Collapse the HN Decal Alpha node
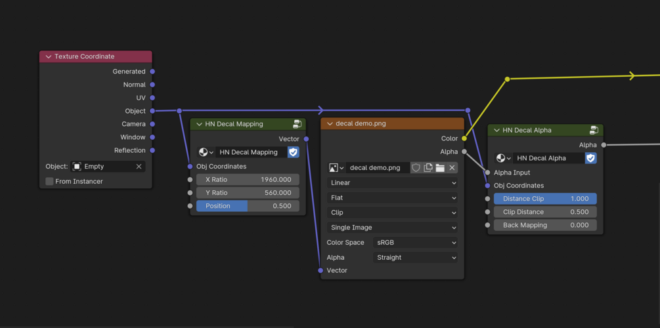This screenshot has width=660, height=328. coord(496,130)
